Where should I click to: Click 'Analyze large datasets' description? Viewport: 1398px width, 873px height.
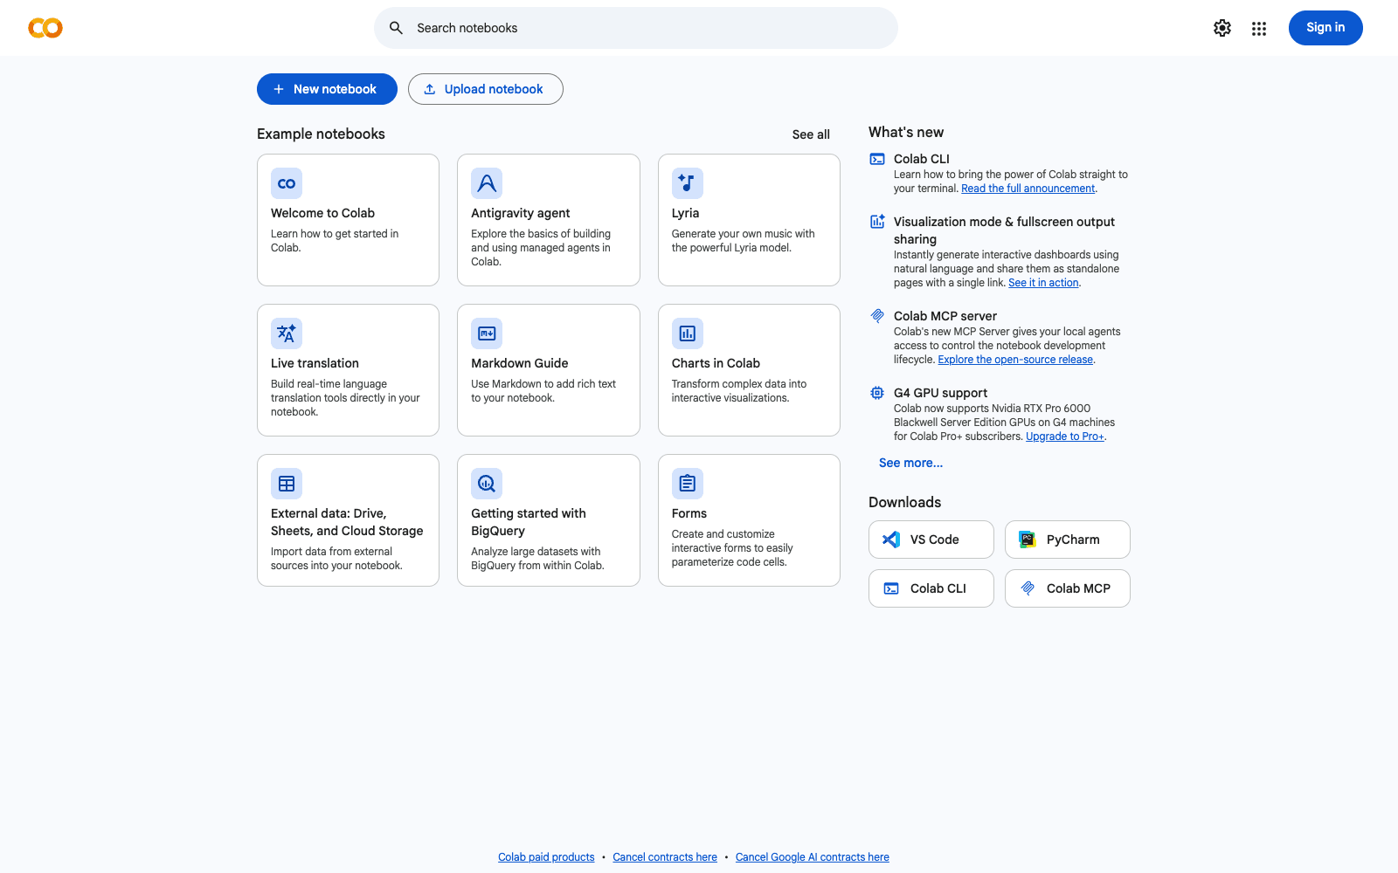[537, 559]
